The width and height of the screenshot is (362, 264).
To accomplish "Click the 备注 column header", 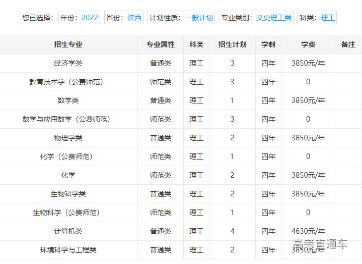I will pos(348,44).
